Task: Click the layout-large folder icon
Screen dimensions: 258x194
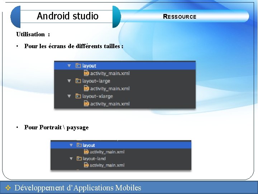Action: [78, 81]
